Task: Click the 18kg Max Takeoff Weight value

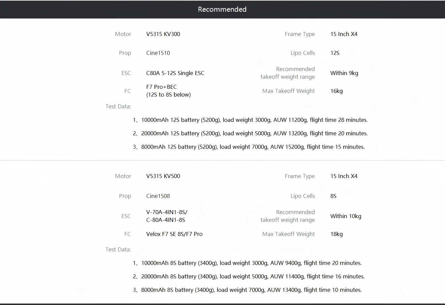Action: 336,234
